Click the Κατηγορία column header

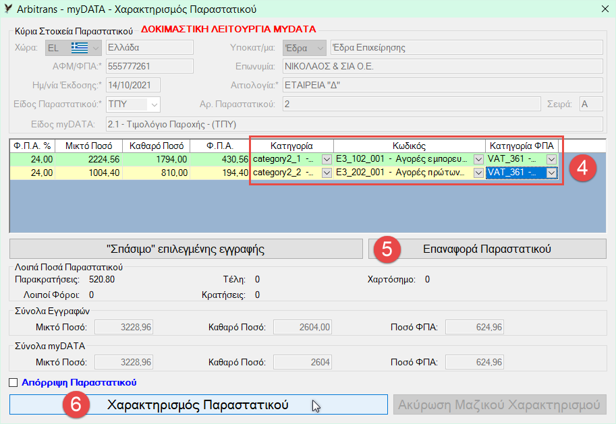point(292,146)
